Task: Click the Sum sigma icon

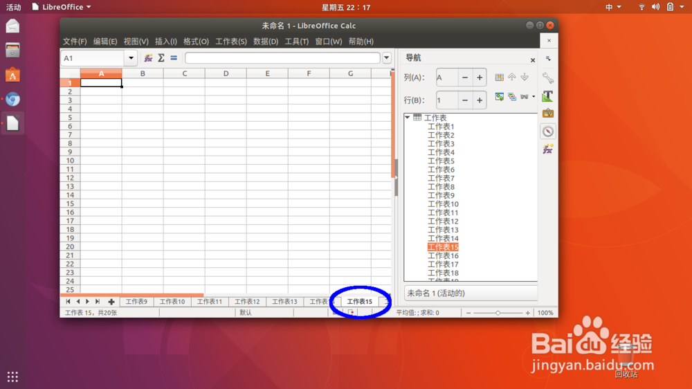Action: 161,58
